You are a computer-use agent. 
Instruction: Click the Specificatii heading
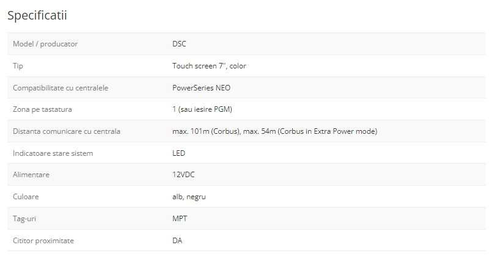(37, 16)
